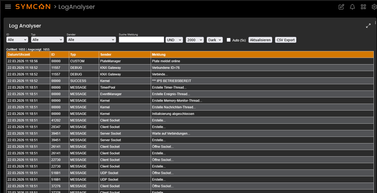Change the 2000 row limit dropdown
Image resolution: width=377 pixels, height=193 pixels.
tap(195, 40)
